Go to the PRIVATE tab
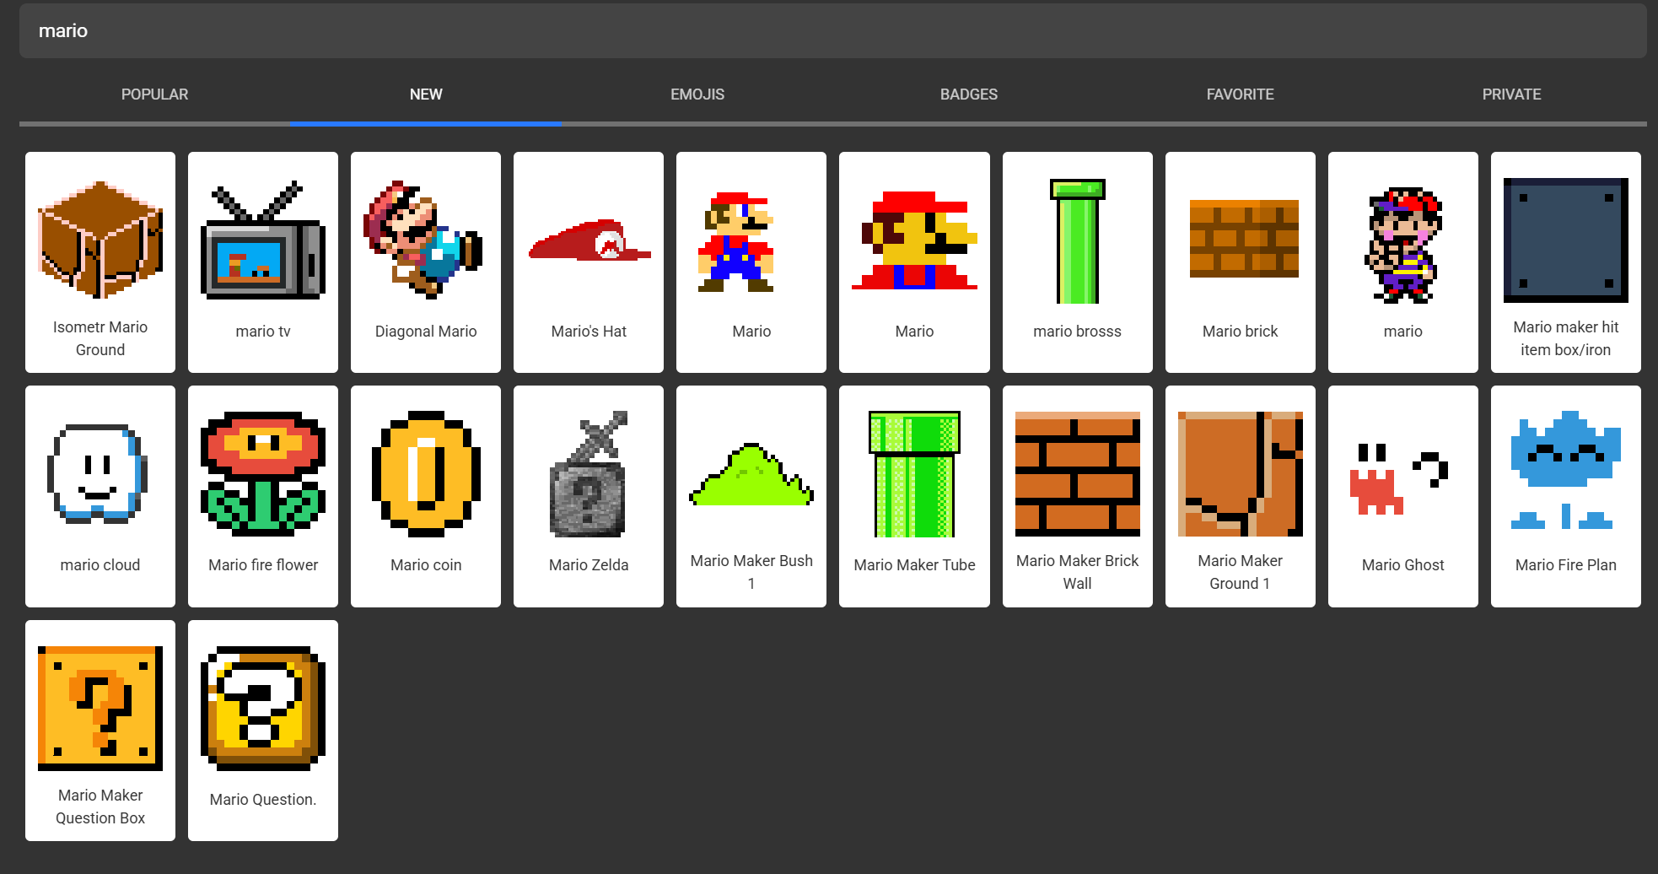The width and height of the screenshot is (1658, 874). tap(1511, 94)
